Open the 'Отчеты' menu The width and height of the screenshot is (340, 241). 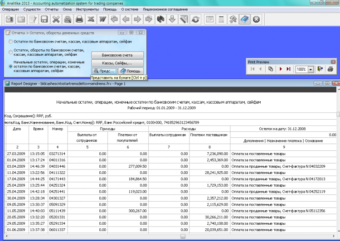point(51,9)
